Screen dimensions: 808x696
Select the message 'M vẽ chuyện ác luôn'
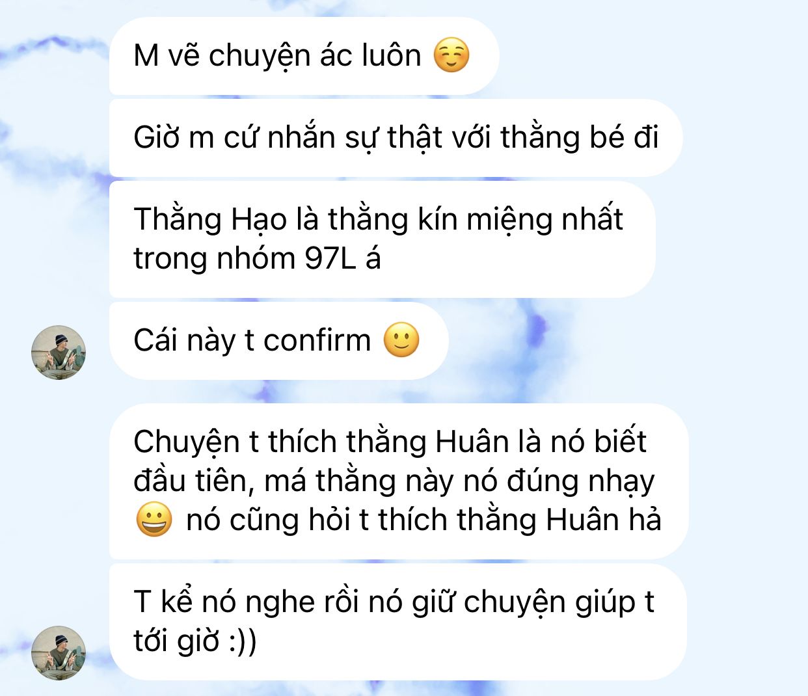pos(304,56)
